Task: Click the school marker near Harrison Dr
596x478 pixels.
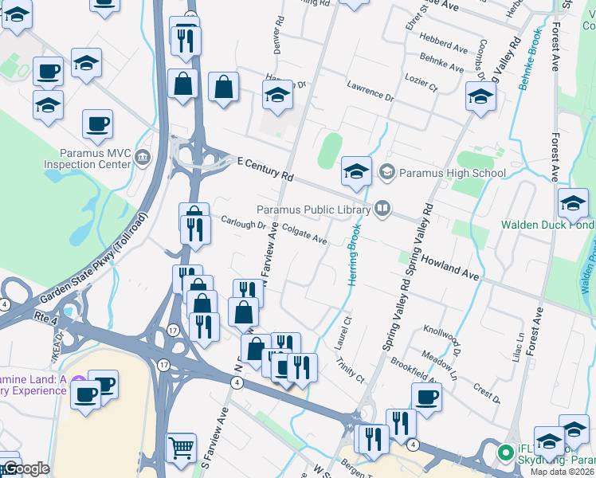Action: (x=277, y=96)
